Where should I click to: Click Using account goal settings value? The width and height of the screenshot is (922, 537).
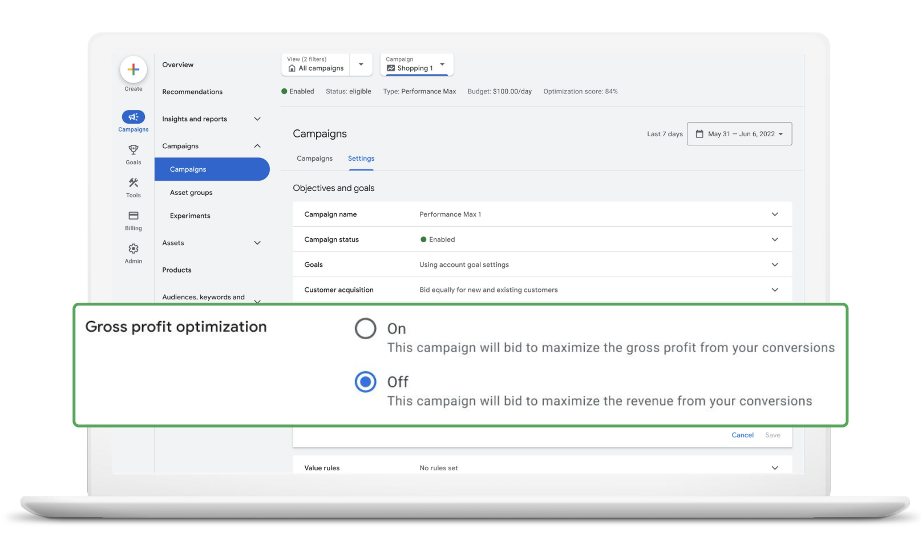(464, 265)
